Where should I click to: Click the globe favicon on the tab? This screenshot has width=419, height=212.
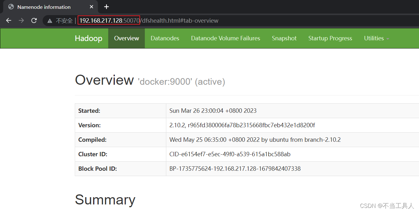click(11, 7)
